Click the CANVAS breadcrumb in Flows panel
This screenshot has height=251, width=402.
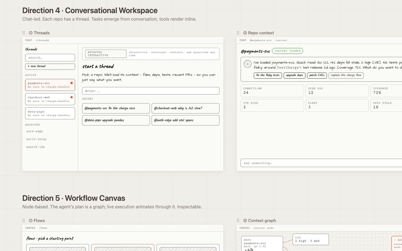pos(30,228)
